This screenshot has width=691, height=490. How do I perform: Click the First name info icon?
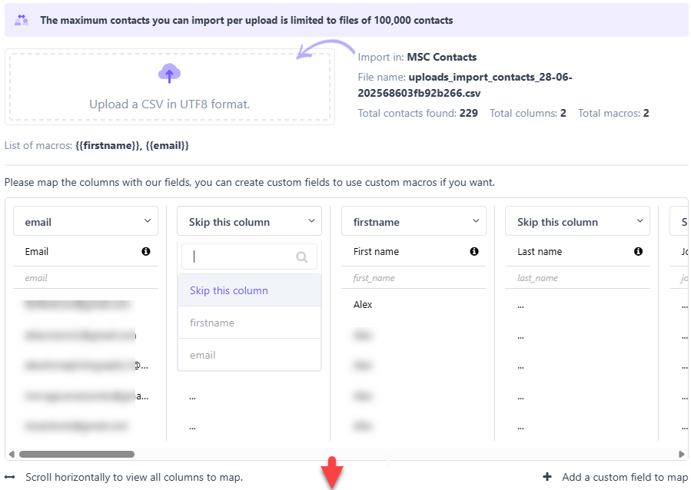474,251
